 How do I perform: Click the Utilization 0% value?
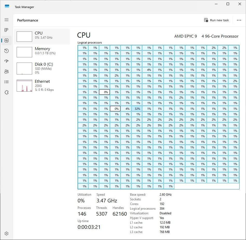tap(81, 201)
